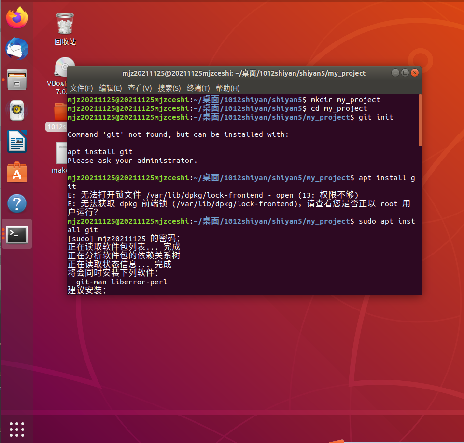
Task: Launch Thunderbird mail client
Action: click(17, 49)
